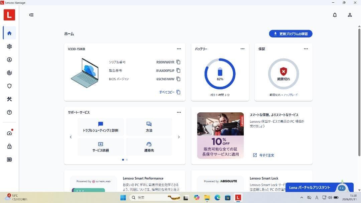Click the 更新プログラムの確認 button
This screenshot has width=361, height=203.
pyautogui.click(x=290, y=33)
